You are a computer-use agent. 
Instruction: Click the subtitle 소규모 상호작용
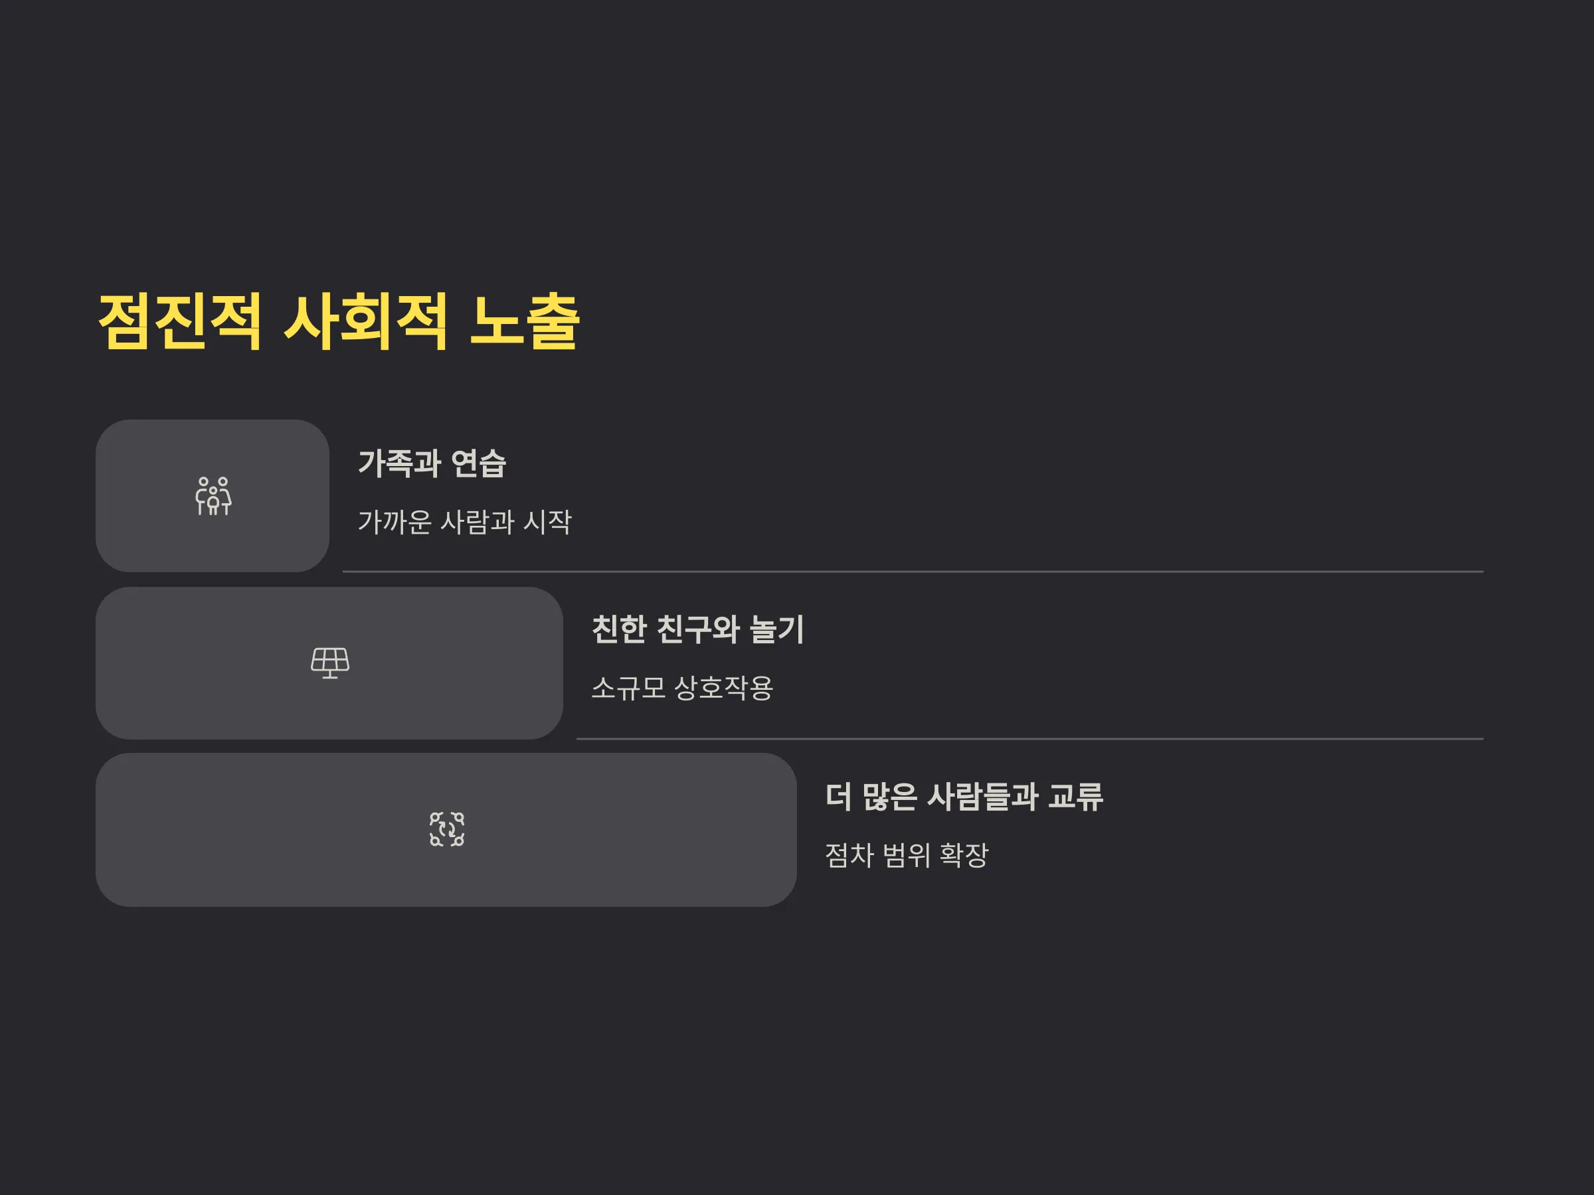tap(682, 688)
